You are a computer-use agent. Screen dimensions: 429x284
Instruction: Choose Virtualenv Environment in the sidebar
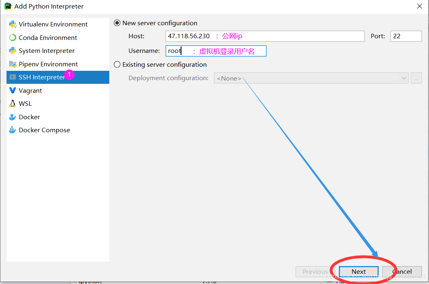coord(58,24)
